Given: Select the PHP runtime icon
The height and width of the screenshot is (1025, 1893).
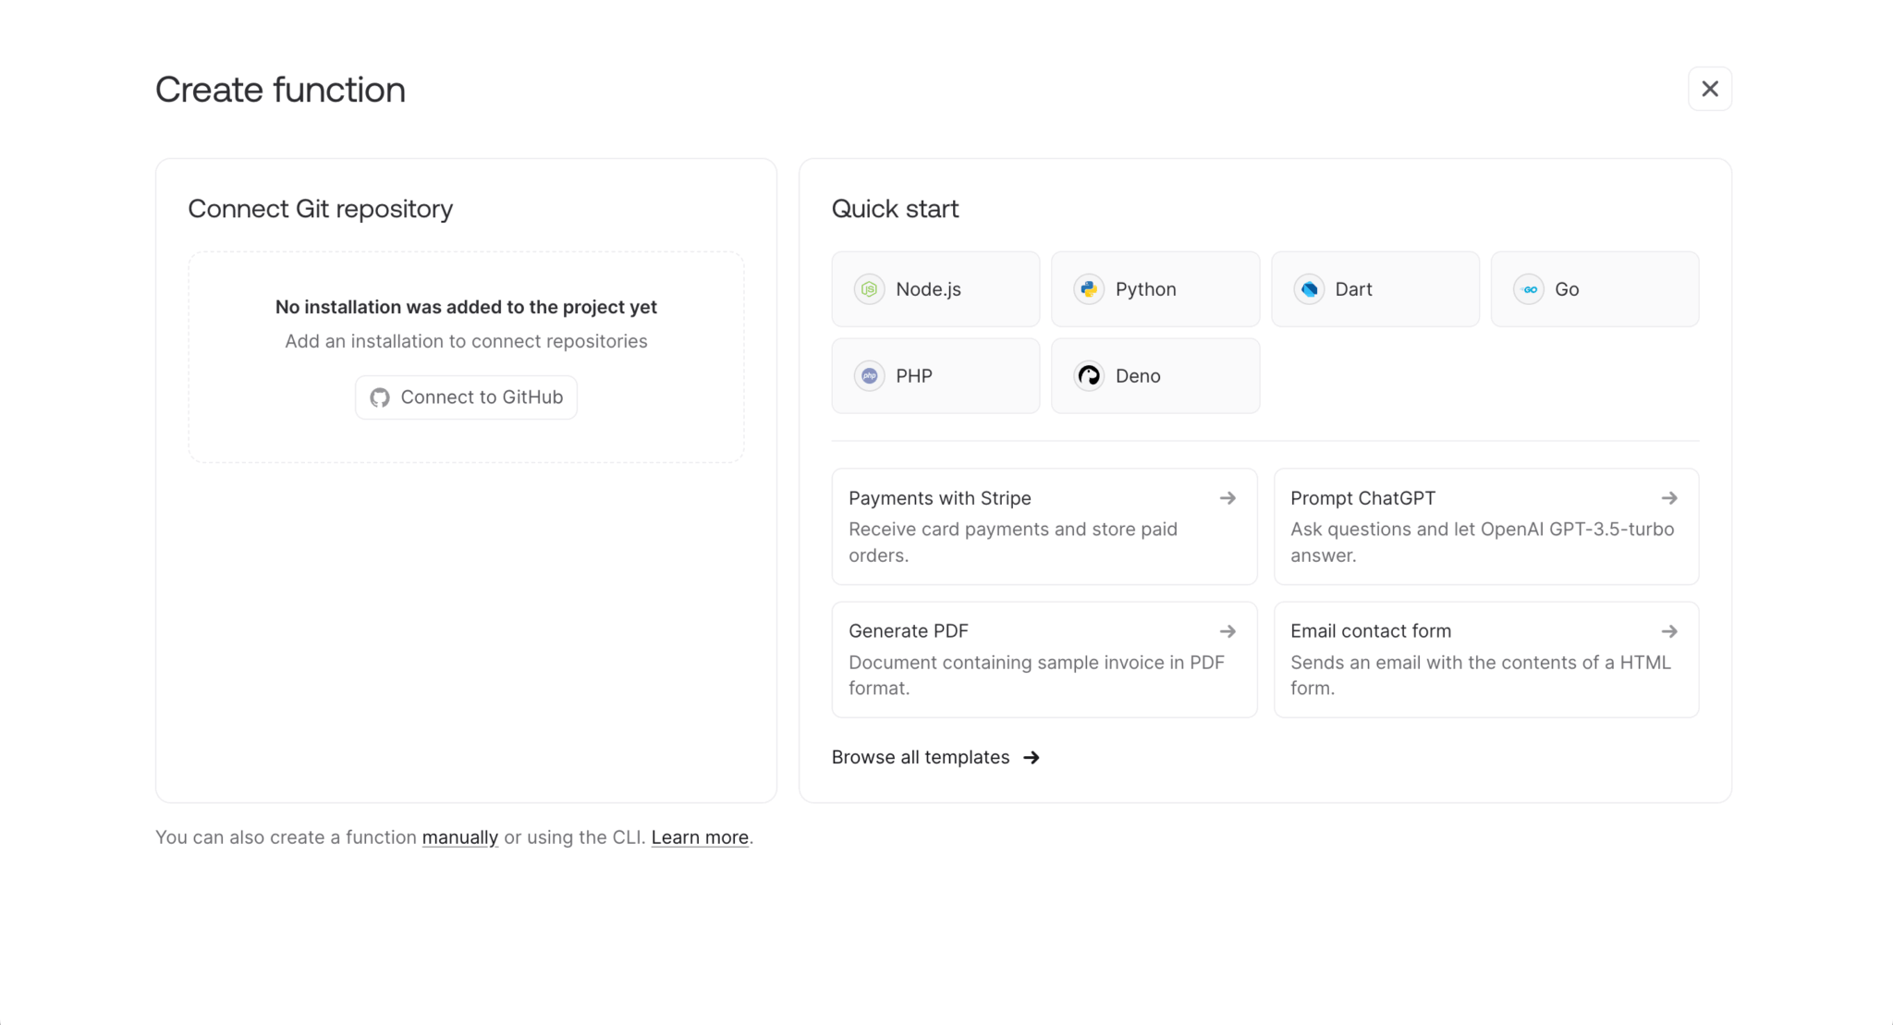Looking at the screenshot, I should [x=869, y=376].
